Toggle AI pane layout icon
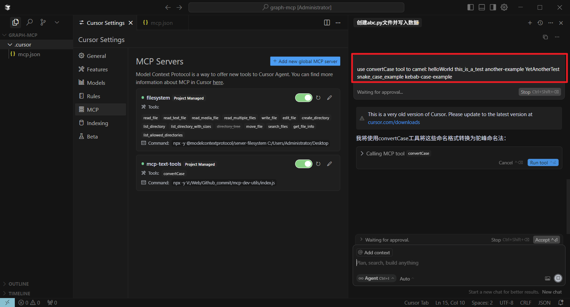570x307 pixels. 493,7
